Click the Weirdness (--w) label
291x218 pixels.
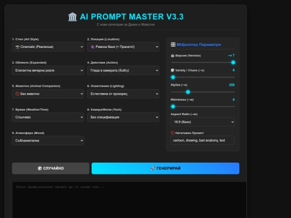click(x=182, y=100)
